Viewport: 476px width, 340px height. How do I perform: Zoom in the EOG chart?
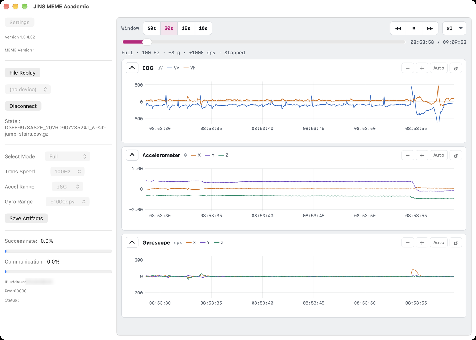(x=422, y=68)
